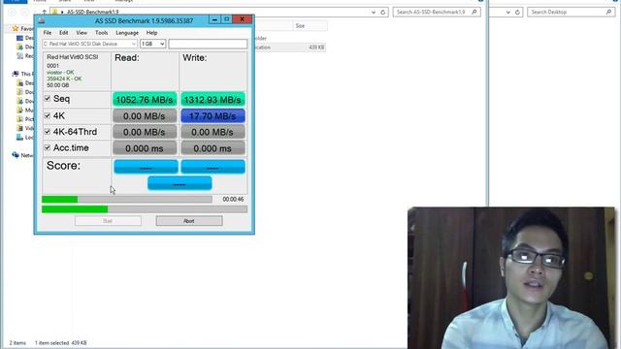Click the upper test progress bar
Image resolution: width=621 pixels, height=349 pixels.
click(x=127, y=200)
